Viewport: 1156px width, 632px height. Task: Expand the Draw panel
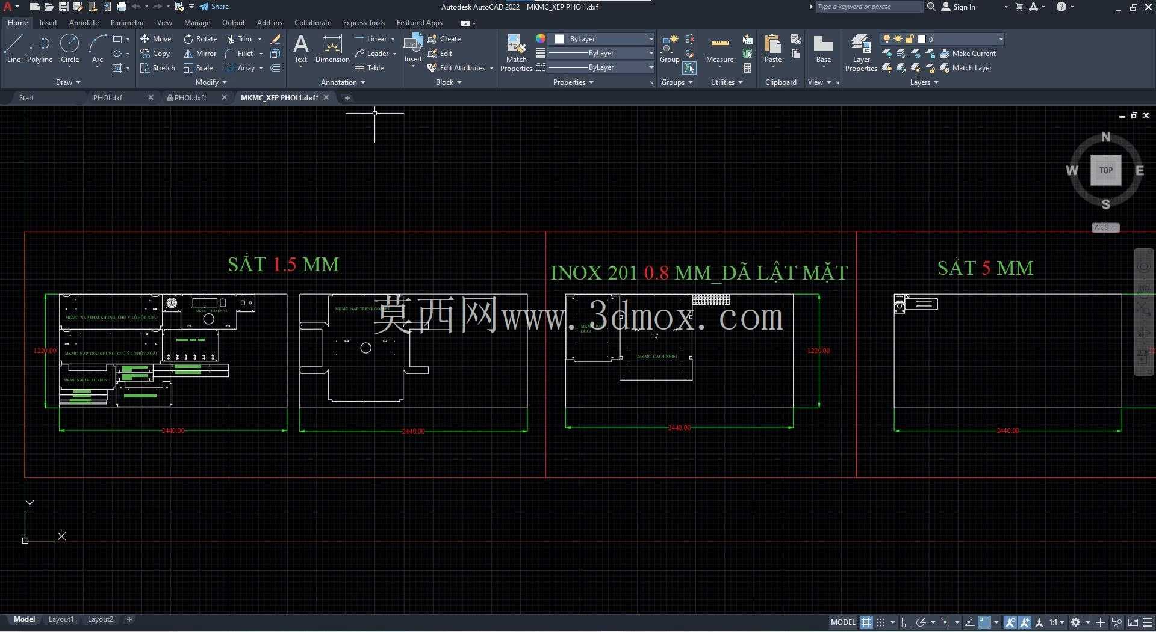[68, 82]
